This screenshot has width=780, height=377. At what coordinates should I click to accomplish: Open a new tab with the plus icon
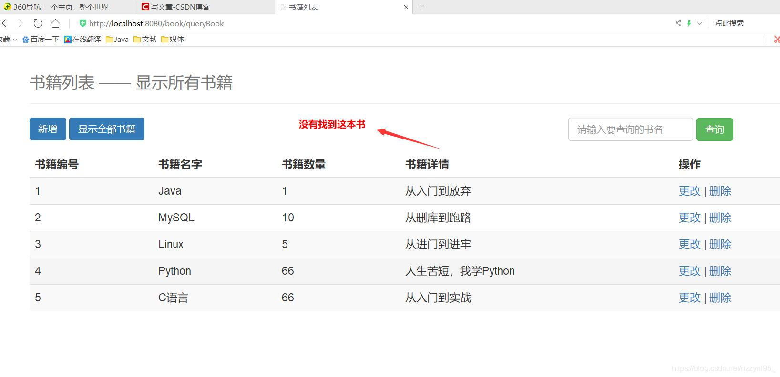[x=421, y=7]
